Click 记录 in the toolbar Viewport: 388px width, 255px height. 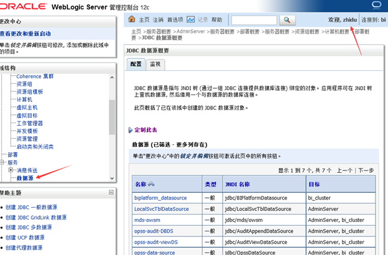[203, 19]
